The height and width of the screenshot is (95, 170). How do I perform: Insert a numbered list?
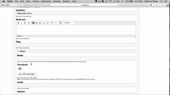[x=48, y=23]
